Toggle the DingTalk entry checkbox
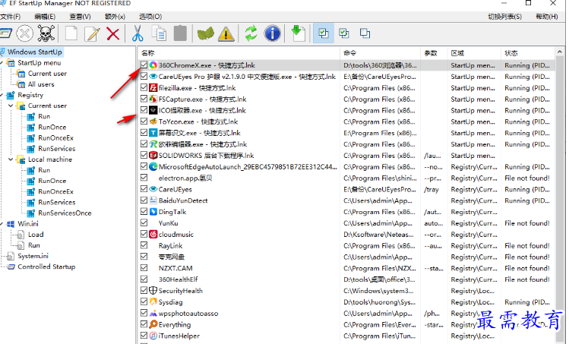This screenshot has width=569, height=344. [144, 212]
